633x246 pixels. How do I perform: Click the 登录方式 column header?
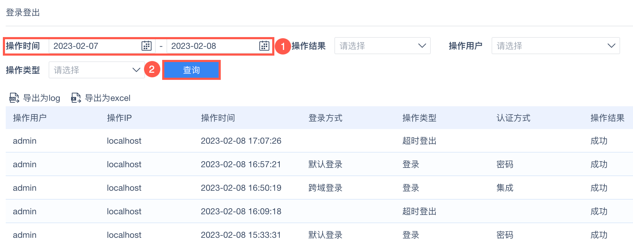tap(325, 118)
